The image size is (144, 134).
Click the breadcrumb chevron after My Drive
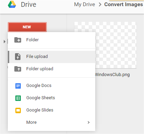pyautogui.click(x=100, y=4)
